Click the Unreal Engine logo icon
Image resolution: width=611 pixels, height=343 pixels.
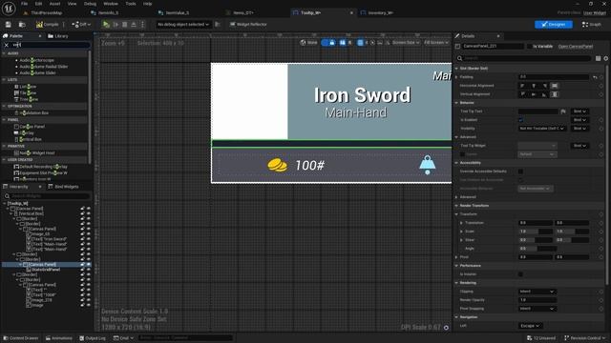[x=9, y=9]
